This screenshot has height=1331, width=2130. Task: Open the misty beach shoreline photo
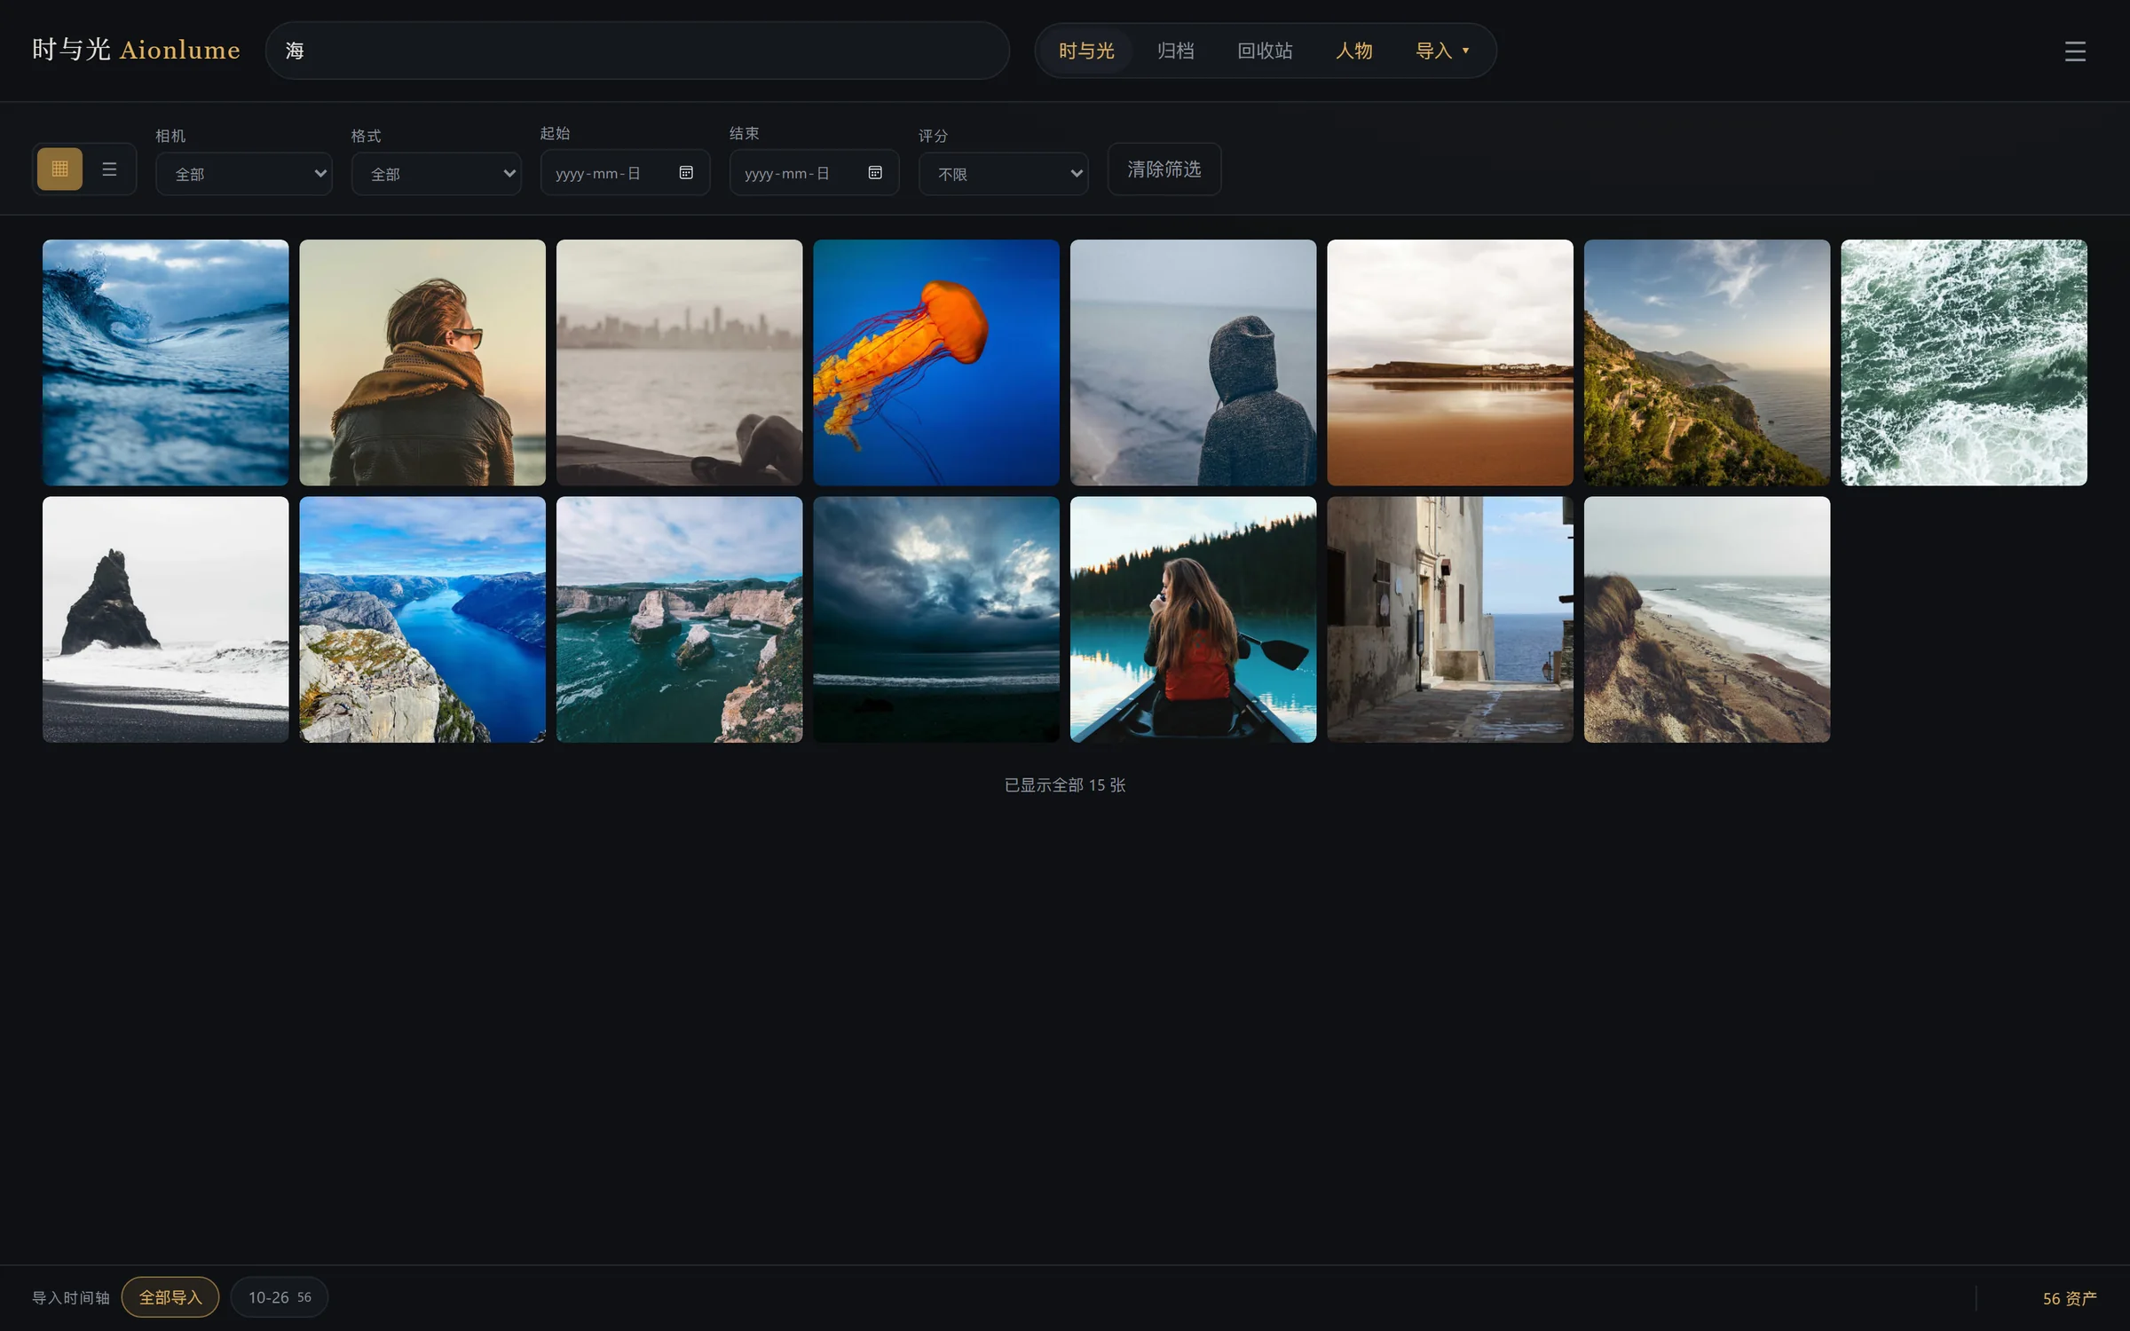(1708, 619)
